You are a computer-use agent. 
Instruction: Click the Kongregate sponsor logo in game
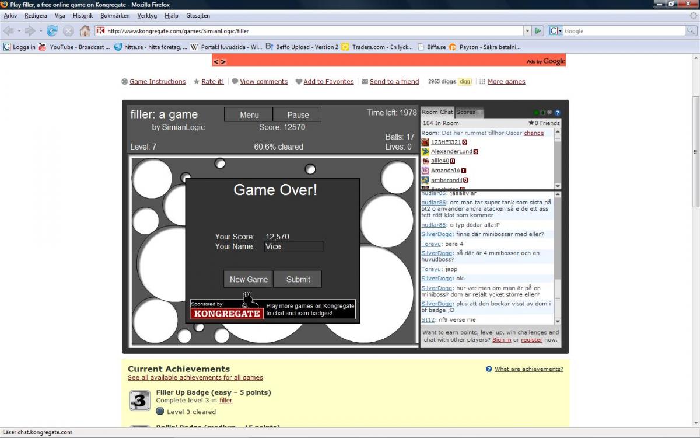tap(226, 313)
